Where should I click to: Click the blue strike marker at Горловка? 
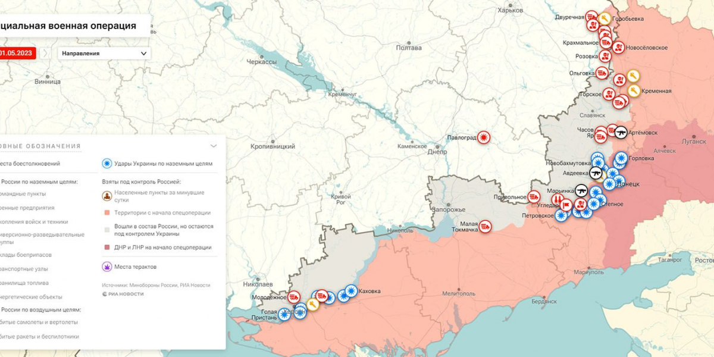[x=621, y=158]
